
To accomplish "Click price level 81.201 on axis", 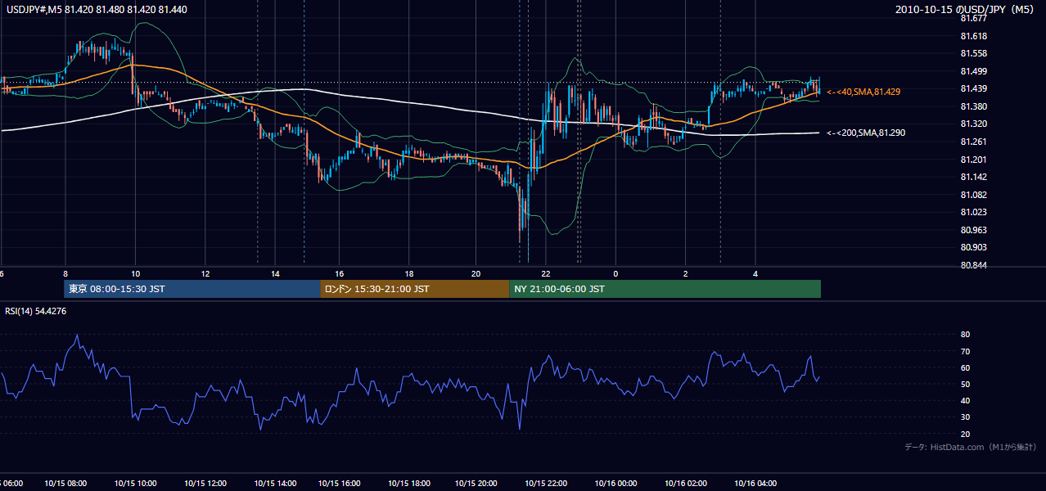I will point(974,160).
